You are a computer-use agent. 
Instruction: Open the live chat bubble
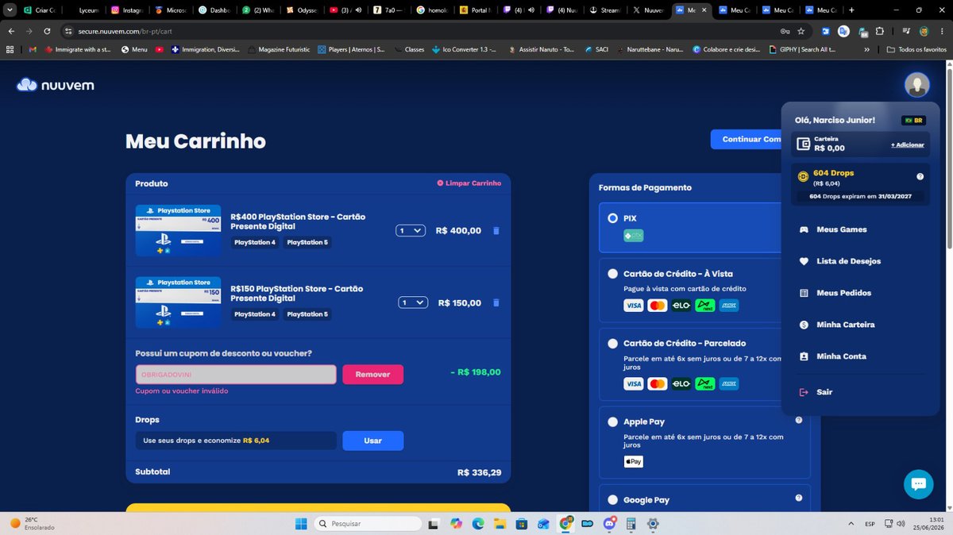coord(918,483)
